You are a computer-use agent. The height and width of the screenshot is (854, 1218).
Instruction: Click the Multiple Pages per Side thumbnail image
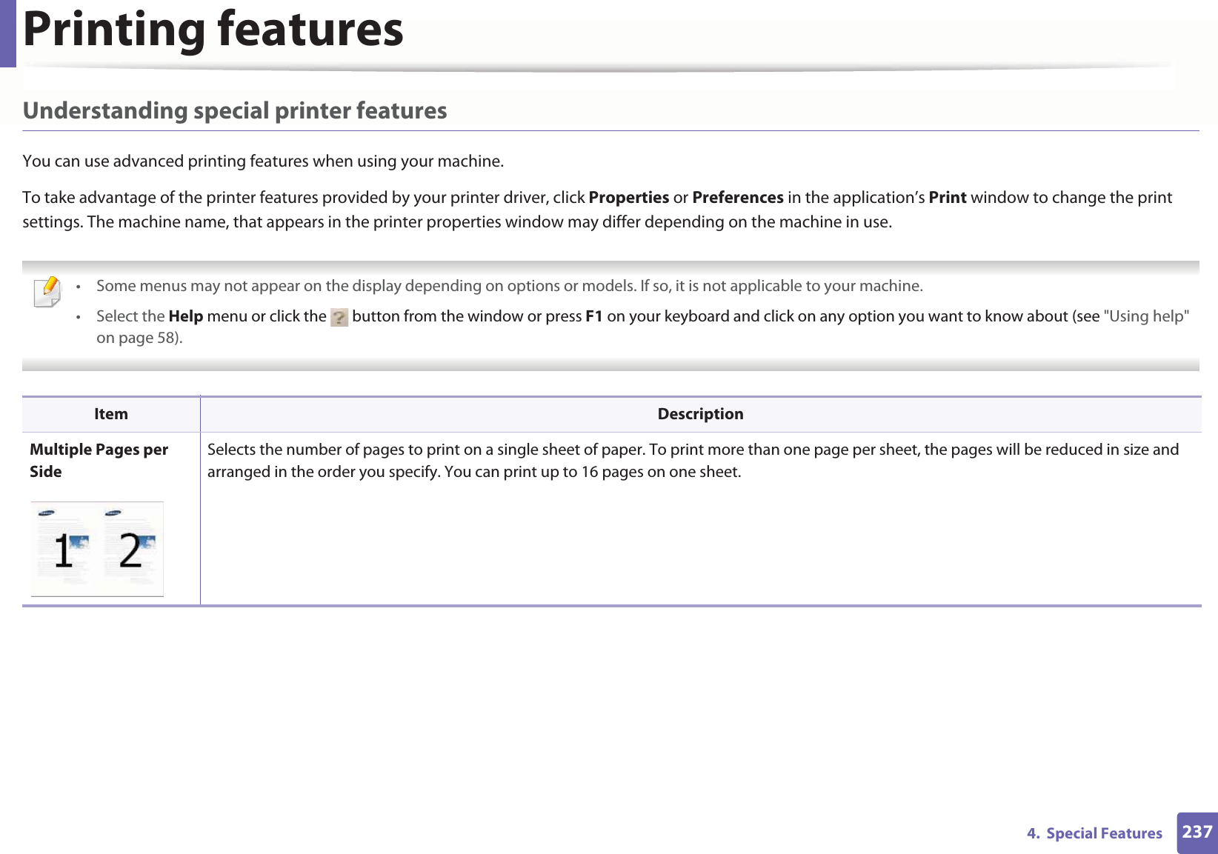point(97,549)
